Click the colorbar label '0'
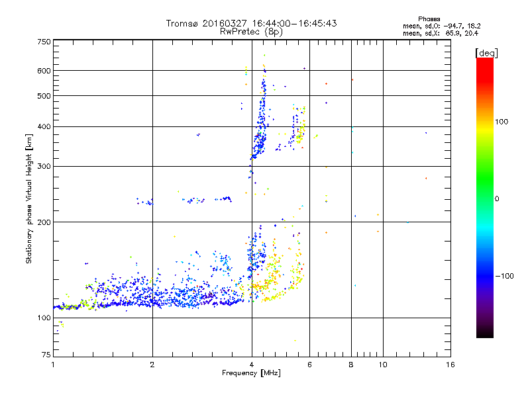 coord(497,199)
